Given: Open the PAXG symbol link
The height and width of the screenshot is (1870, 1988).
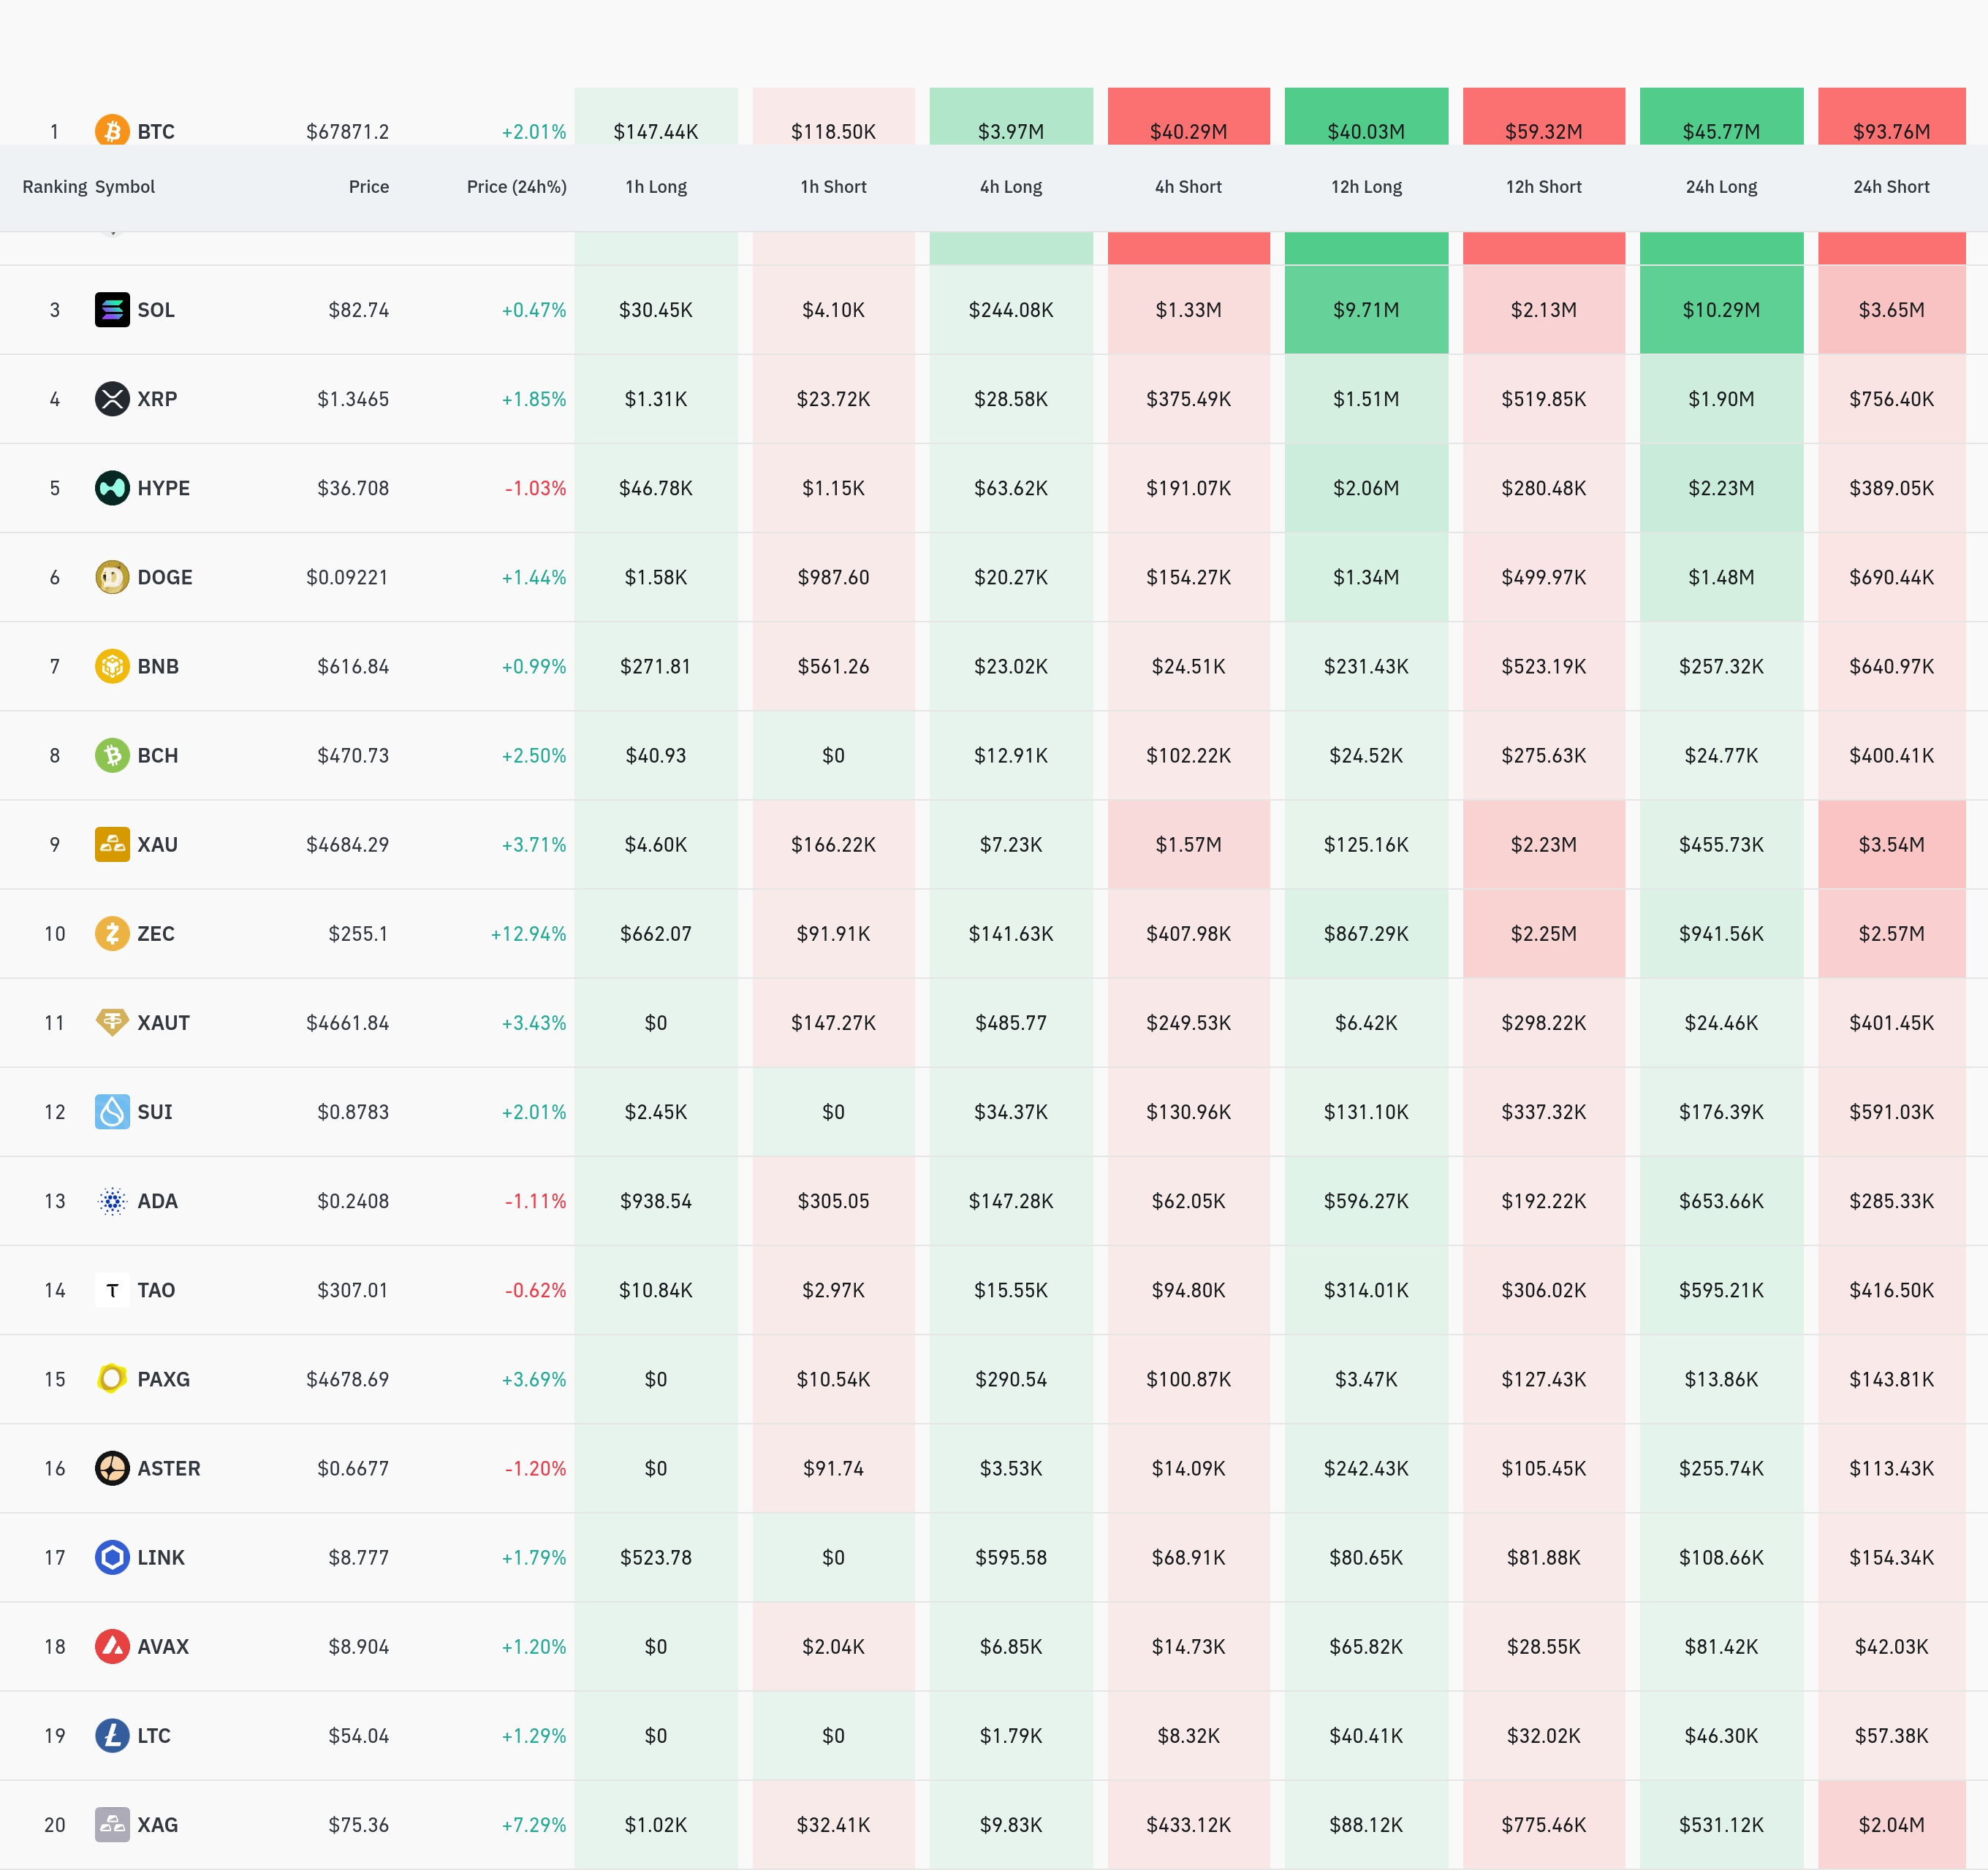Looking at the screenshot, I should tap(163, 1379).
